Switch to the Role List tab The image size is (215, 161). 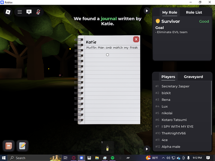(x=194, y=12)
